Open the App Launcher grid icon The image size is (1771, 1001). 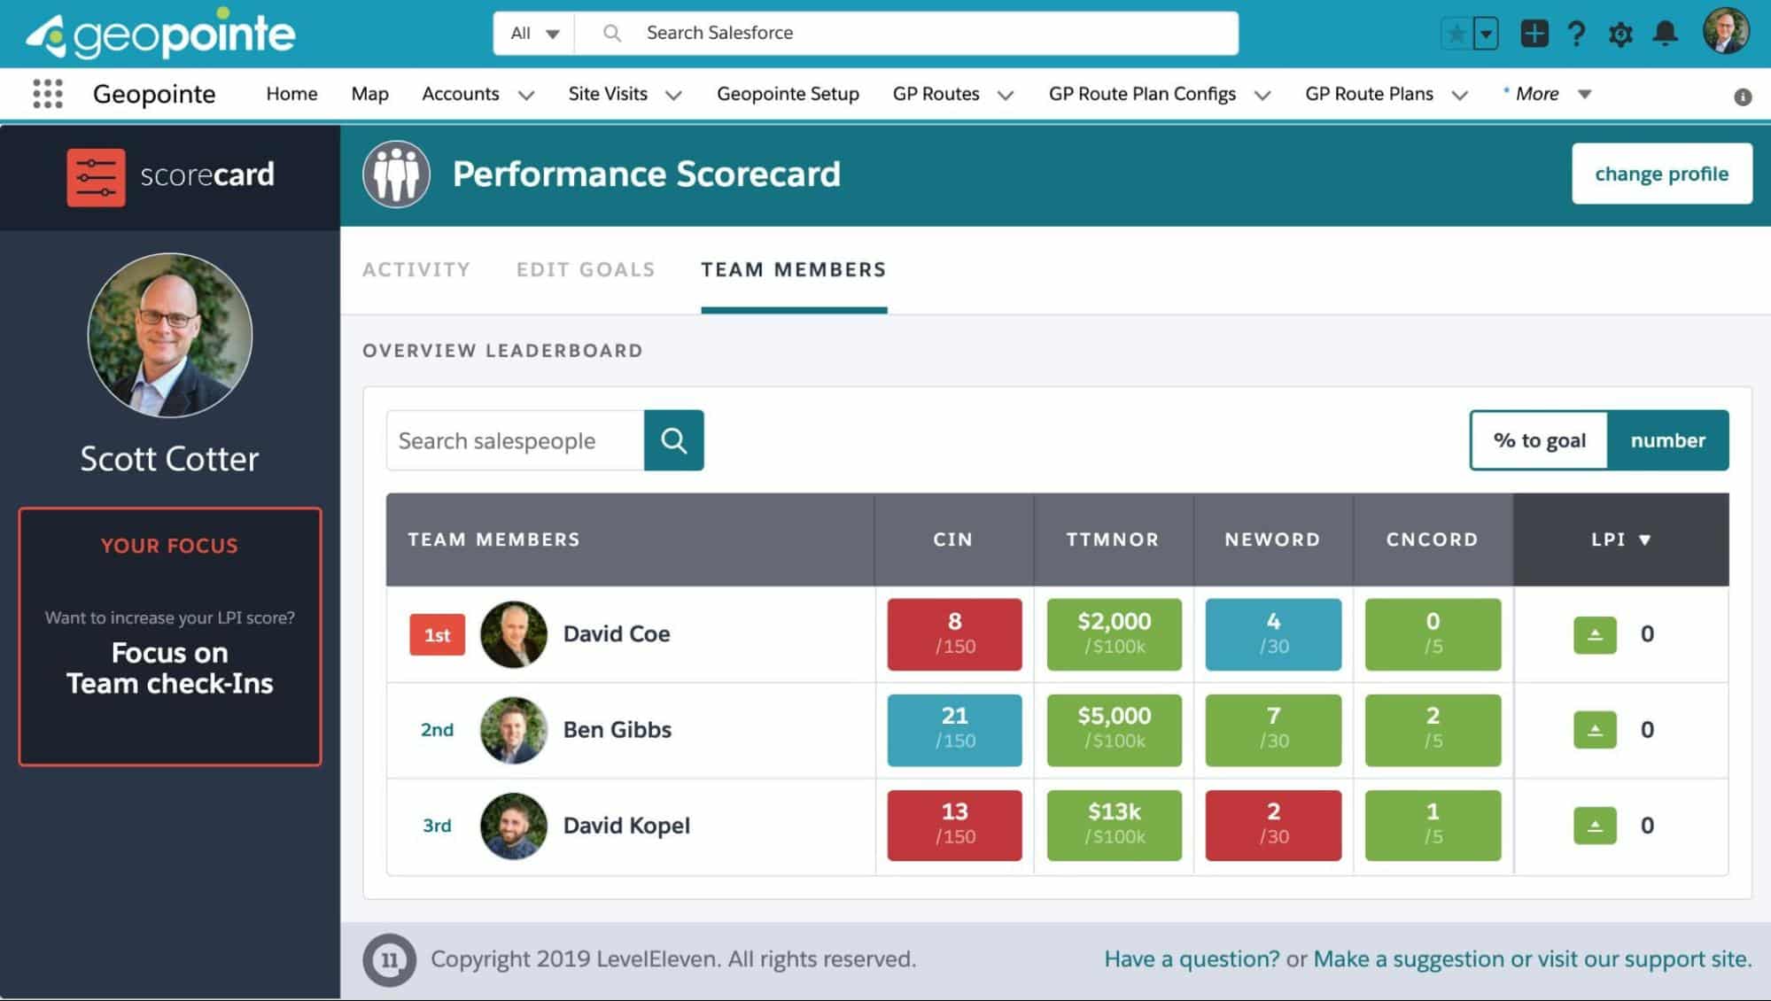(48, 93)
